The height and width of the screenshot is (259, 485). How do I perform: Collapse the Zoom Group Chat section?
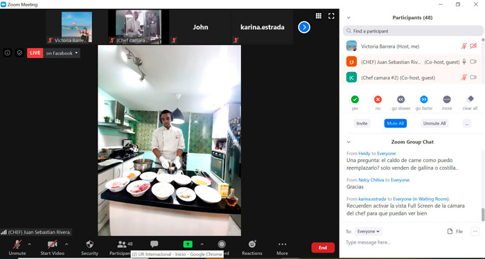349,142
